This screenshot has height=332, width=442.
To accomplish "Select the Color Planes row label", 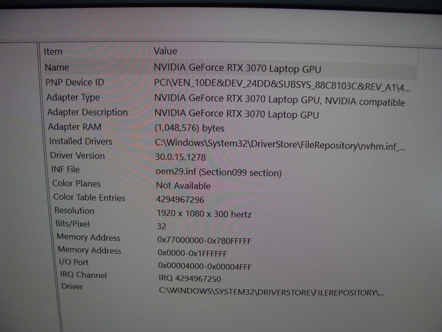I will click(x=76, y=183).
